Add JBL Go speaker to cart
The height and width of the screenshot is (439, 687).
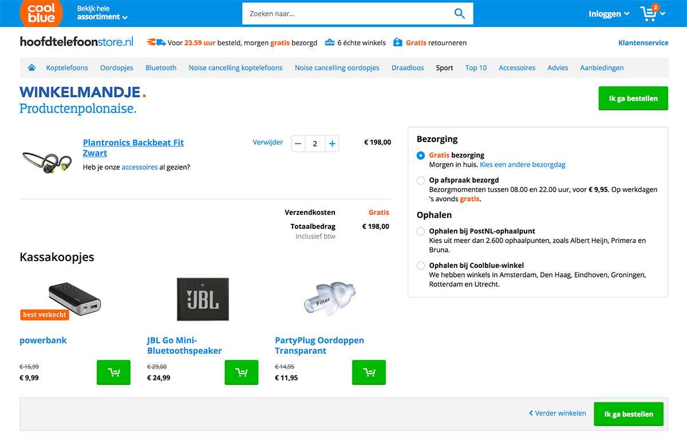[242, 372]
